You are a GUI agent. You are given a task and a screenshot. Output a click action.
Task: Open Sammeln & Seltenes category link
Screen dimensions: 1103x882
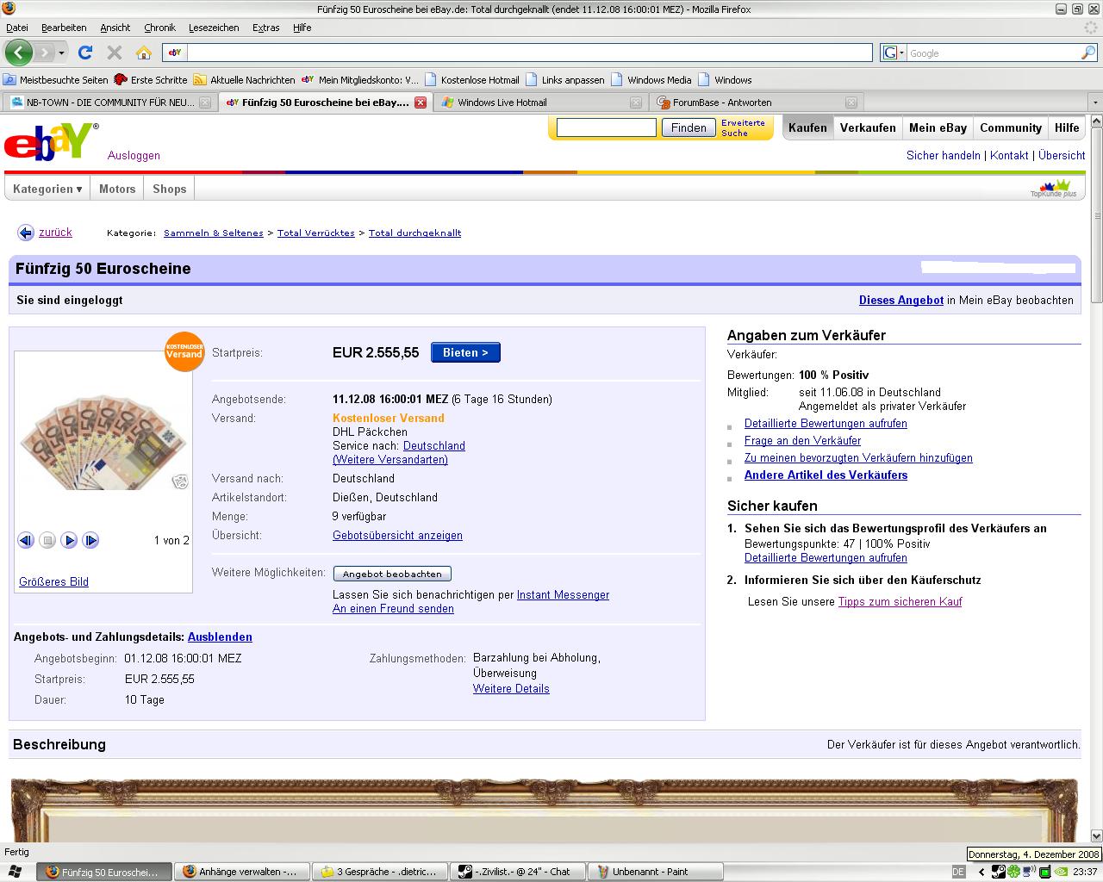pos(214,233)
